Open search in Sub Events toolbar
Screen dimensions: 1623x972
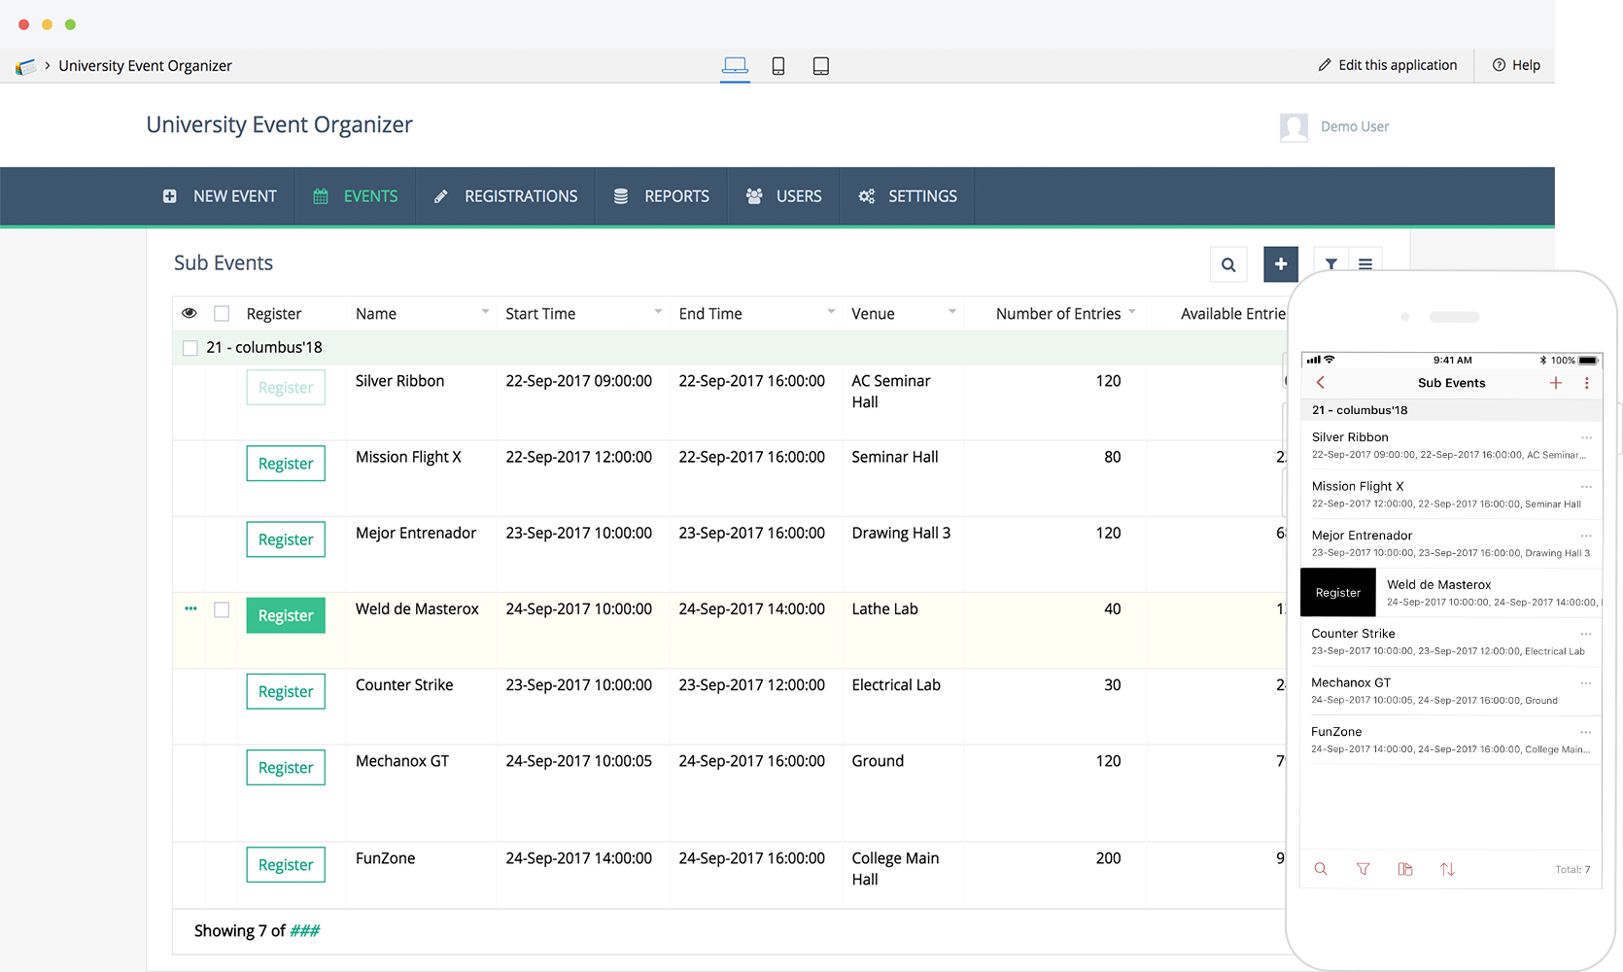(x=1228, y=264)
